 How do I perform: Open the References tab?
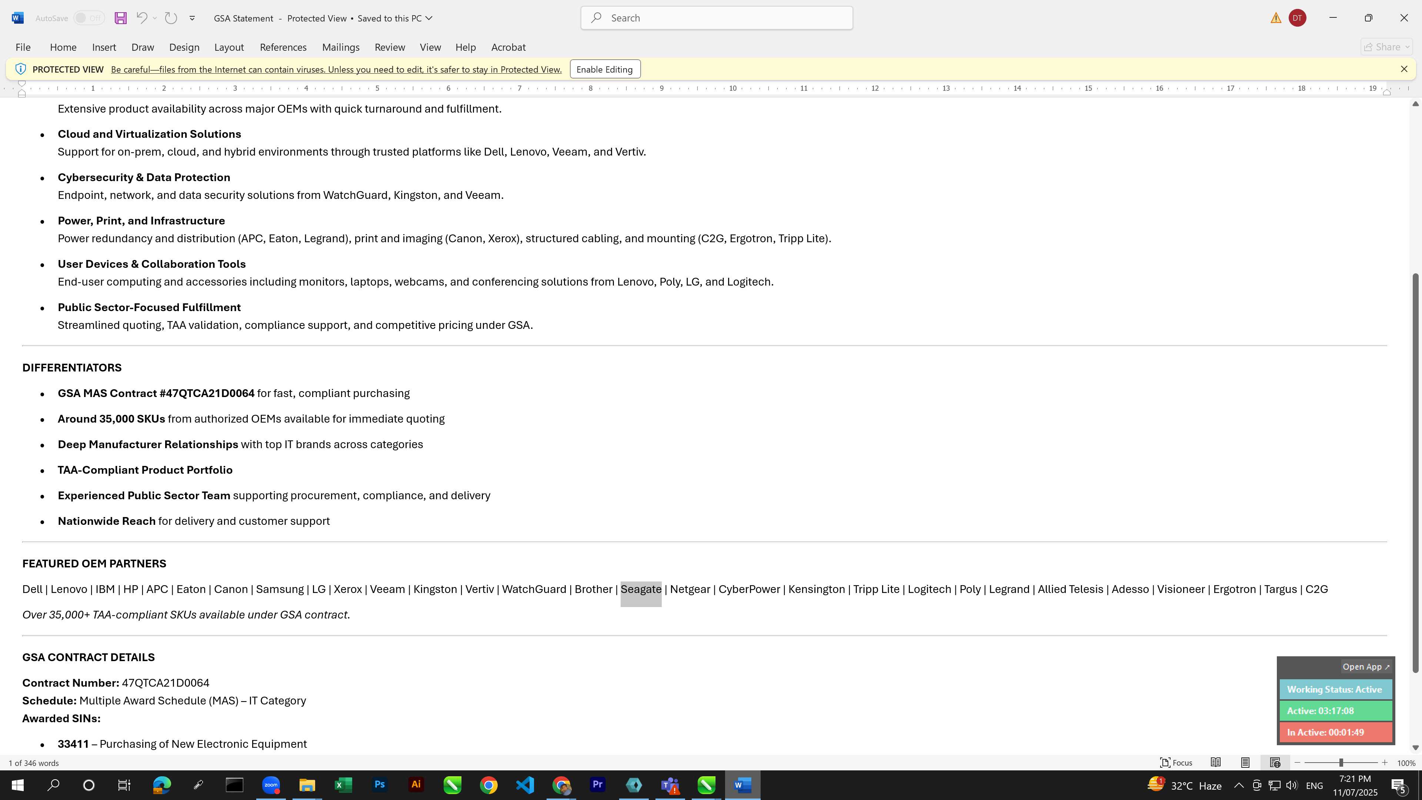pyautogui.click(x=283, y=47)
